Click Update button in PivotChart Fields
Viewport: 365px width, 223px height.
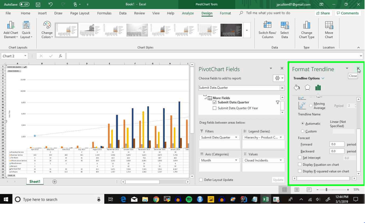tap(278, 180)
